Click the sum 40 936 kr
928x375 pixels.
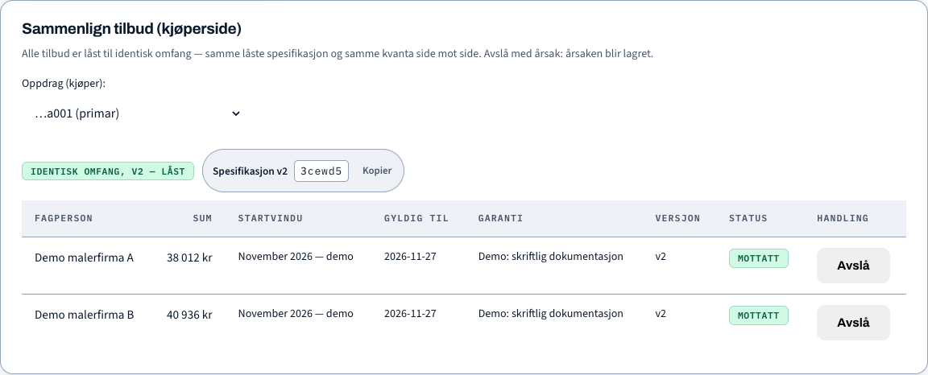(x=189, y=315)
